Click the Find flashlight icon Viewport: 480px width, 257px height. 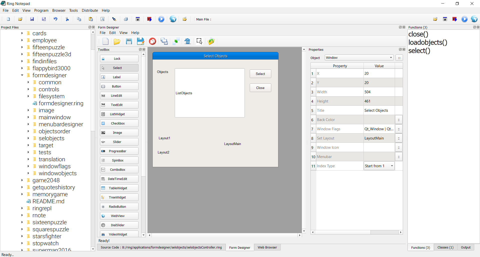(x=114, y=19)
